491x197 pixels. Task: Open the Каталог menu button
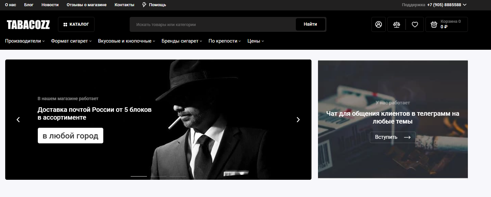pyautogui.click(x=76, y=24)
